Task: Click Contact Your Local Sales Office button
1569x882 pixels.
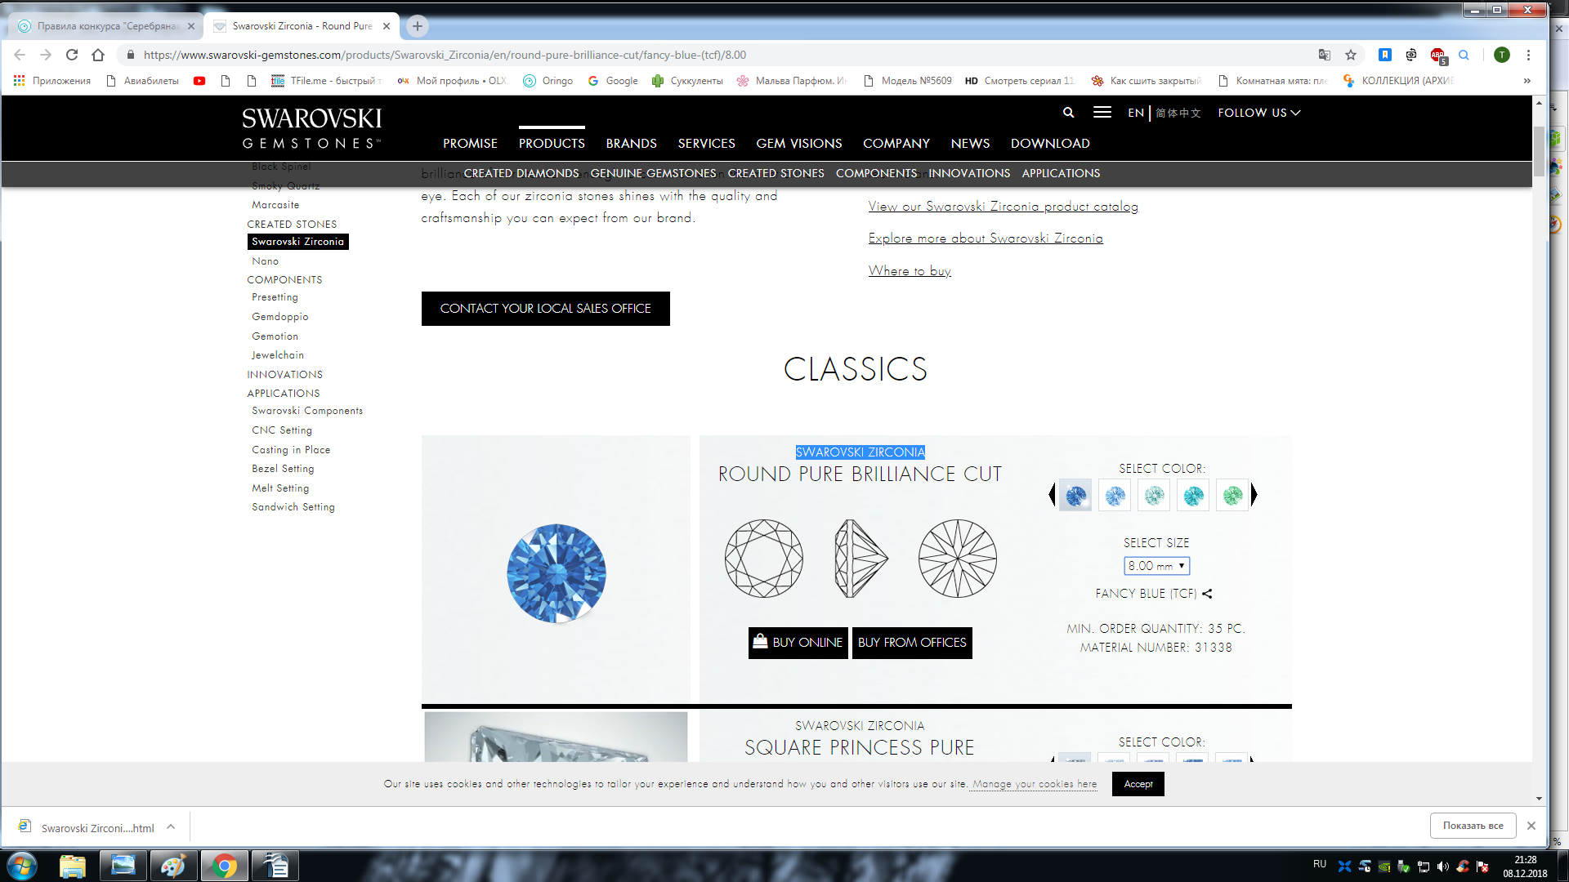Action: point(546,309)
